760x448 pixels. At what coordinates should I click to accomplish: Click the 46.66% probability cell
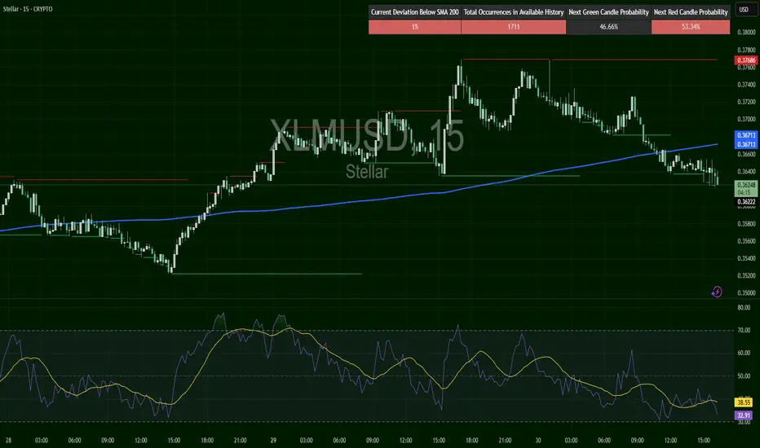tap(608, 27)
